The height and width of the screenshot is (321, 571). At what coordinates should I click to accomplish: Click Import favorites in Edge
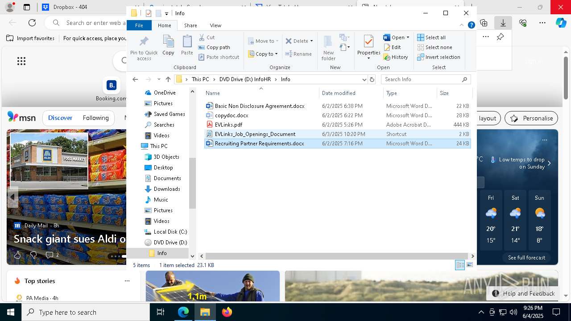pos(30,38)
